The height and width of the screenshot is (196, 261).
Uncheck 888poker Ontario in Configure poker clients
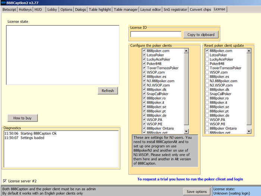click(x=144, y=128)
